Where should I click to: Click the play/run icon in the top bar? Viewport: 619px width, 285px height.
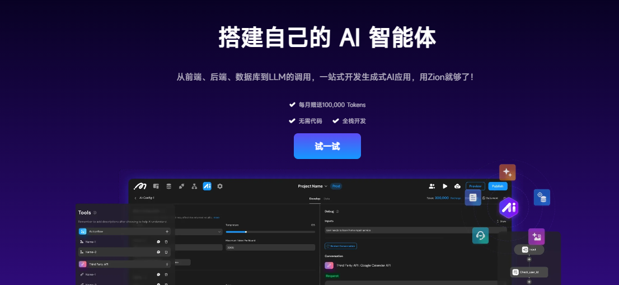point(445,186)
